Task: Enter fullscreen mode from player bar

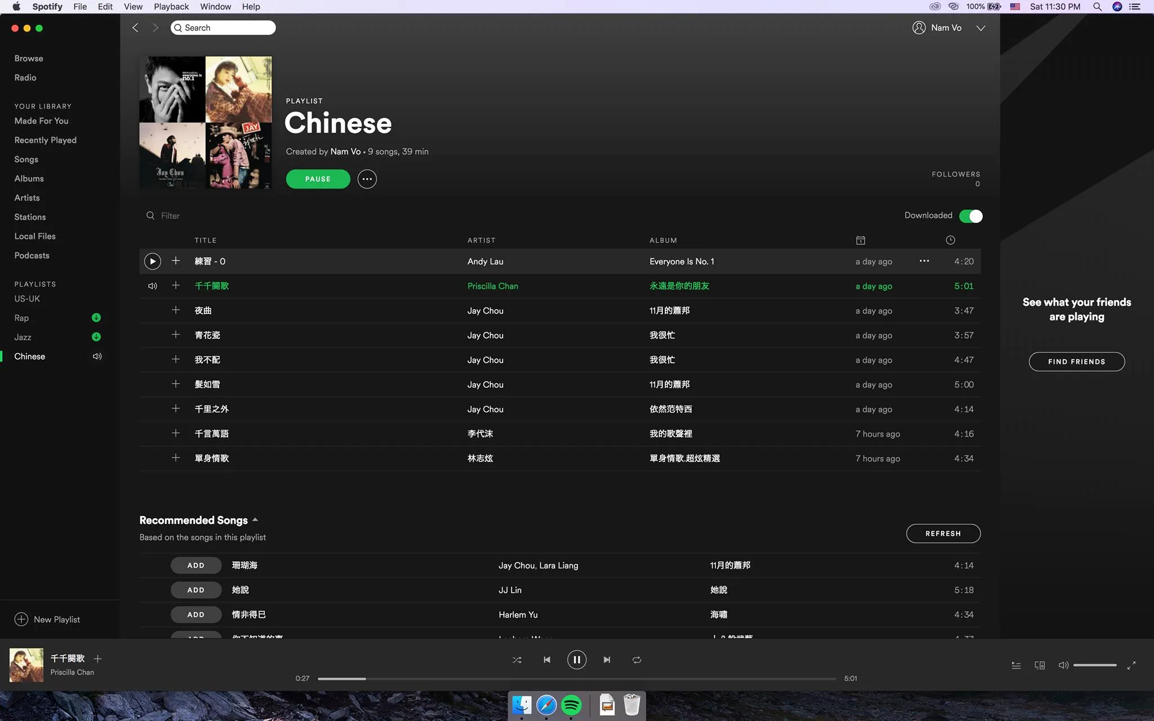Action: point(1132,665)
